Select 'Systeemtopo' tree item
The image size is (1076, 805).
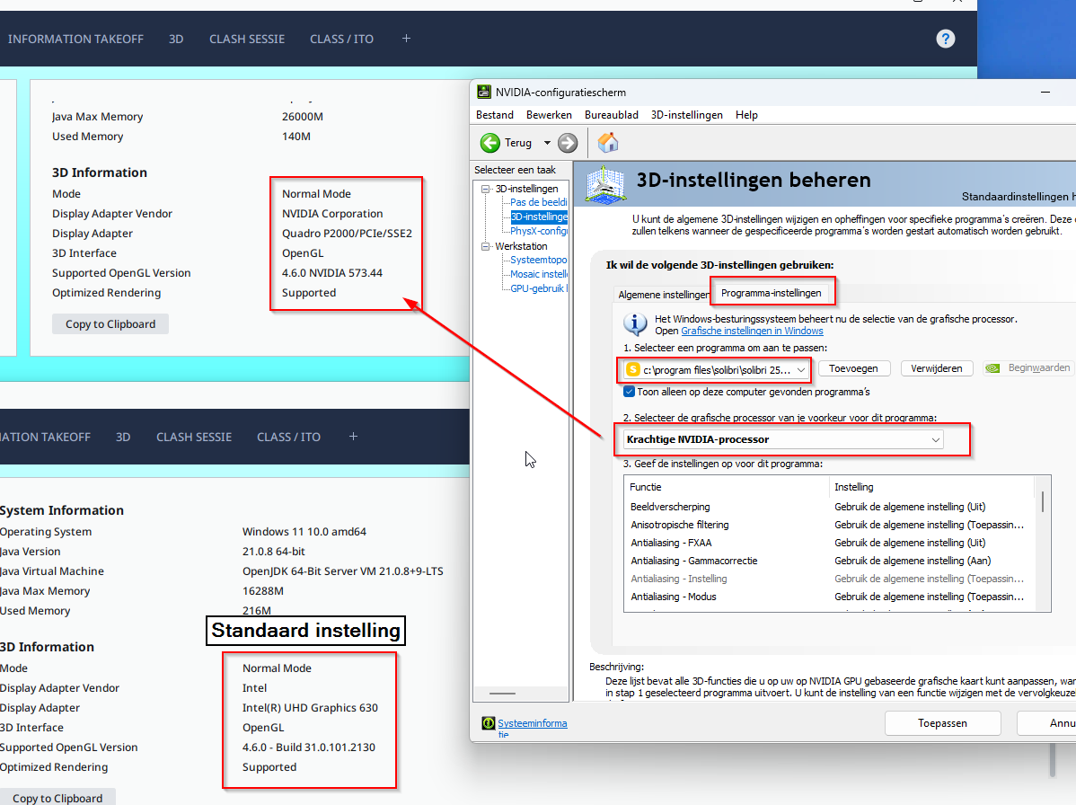[x=539, y=261]
